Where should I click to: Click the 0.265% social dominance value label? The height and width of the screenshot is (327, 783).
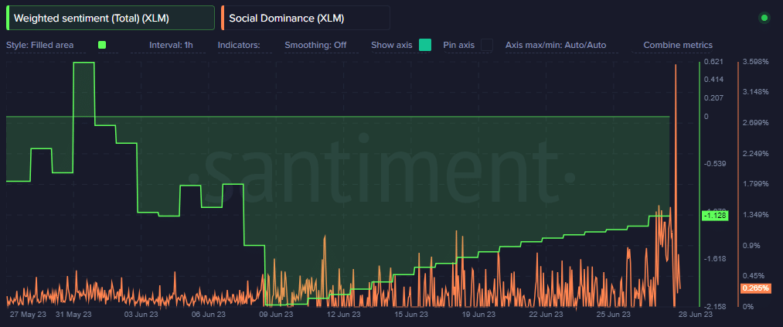[x=755, y=288]
